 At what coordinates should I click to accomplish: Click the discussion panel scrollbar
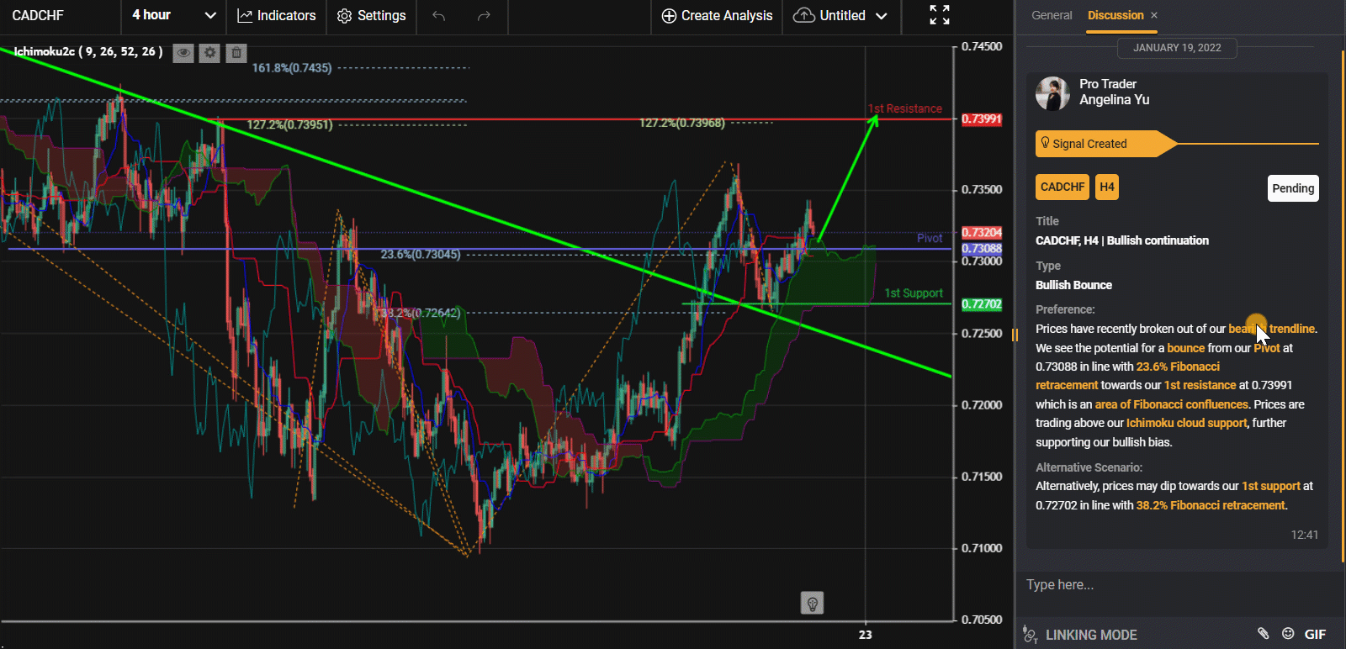point(1343,307)
